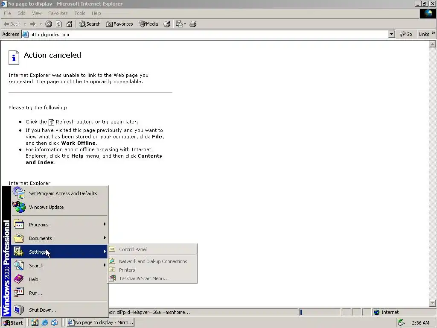The image size is (437, 328).
Task: Click the vertical scrollbar down arrow
Action: pyautogui.click(x=433, y=303)
